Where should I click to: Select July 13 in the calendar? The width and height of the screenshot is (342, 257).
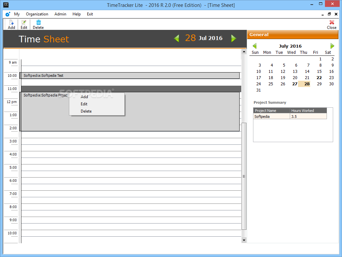(x=295, y=72)
